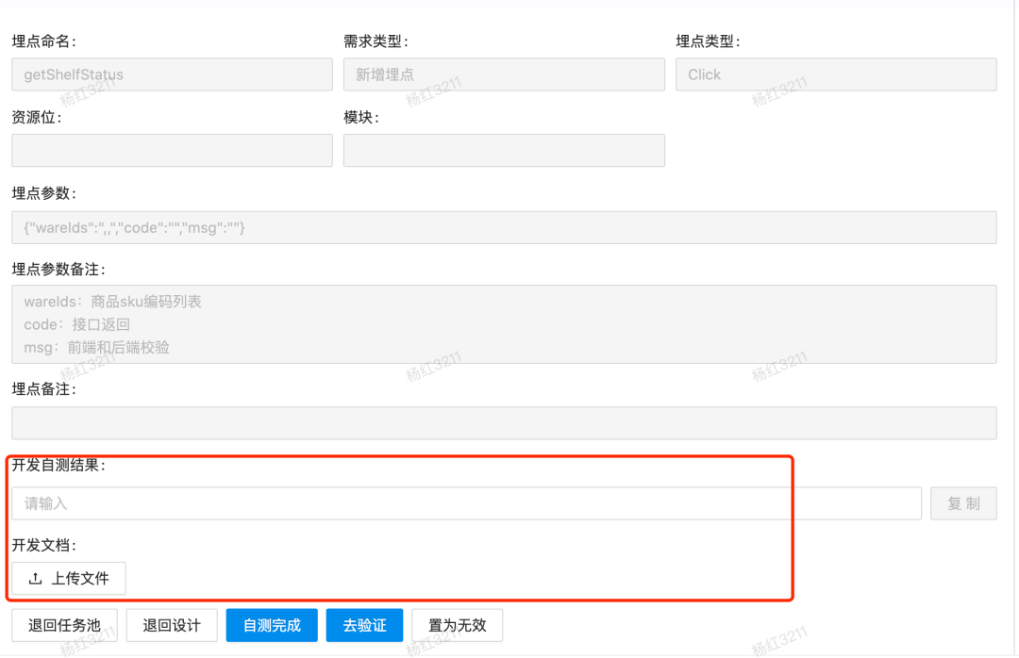
Task: Click the 复制 button
Action: click(963, 503)
